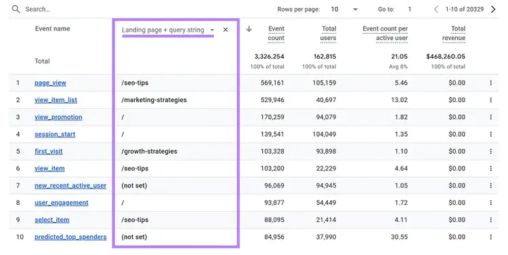The image size is (508, 255).
Task: Open more options menu for view_item_list row
Action: [491, 100]
